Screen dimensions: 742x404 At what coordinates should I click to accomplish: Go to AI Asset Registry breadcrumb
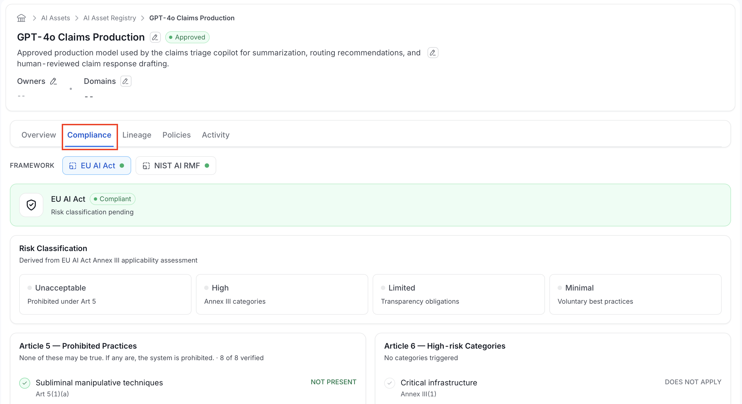coord(109,18)
